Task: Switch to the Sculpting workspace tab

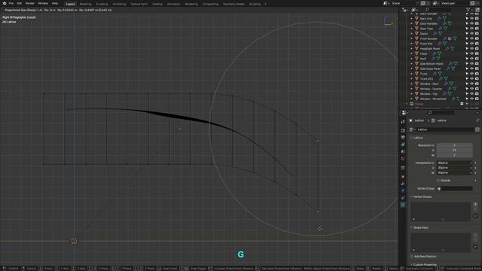Action: pos(102,4)
